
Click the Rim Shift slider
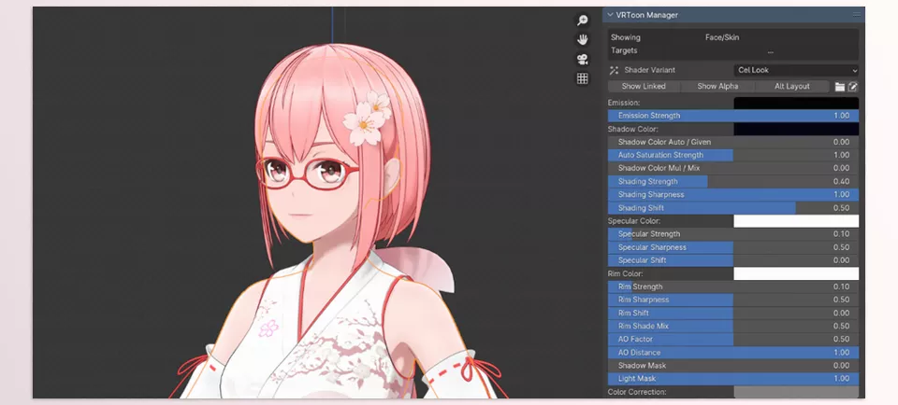733,313
